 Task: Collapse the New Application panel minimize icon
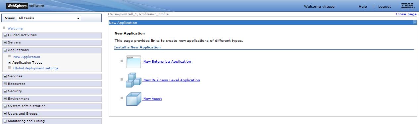pos(415,23)
